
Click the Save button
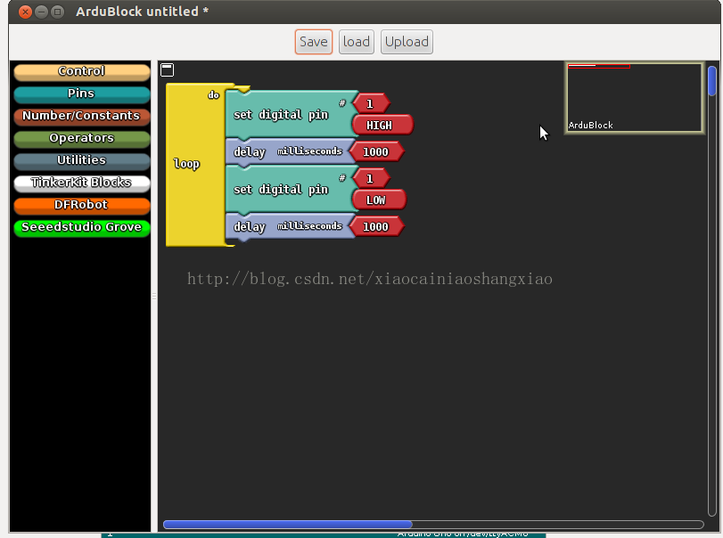click(314, 42)
